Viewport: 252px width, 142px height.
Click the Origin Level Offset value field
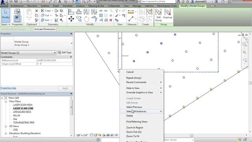pyautogui.click(x=54, y=64)
